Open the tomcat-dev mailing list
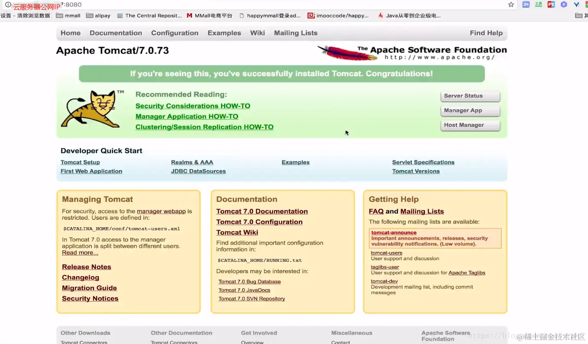 point(384,281)
